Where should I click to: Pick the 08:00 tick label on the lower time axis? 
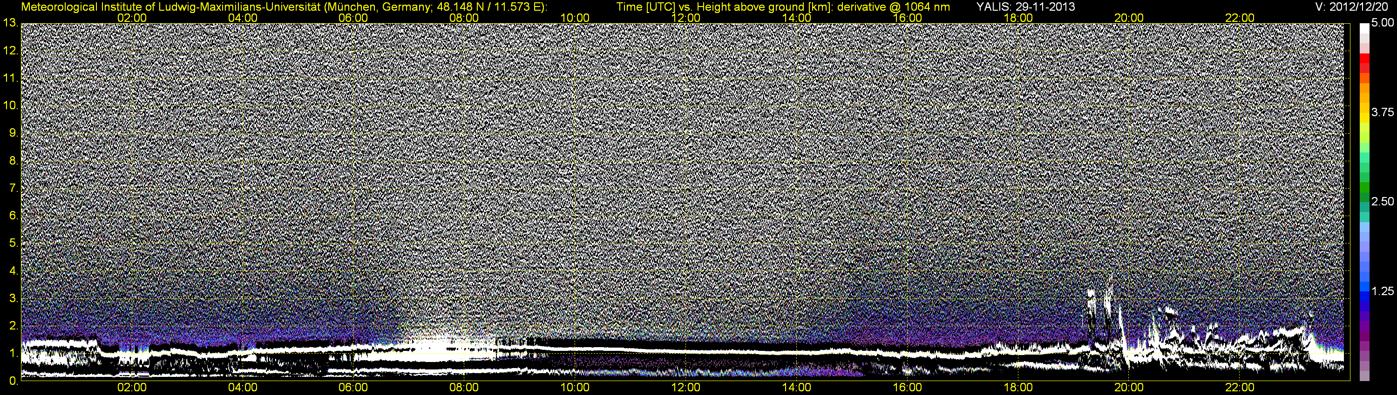[x=464, y=388]
